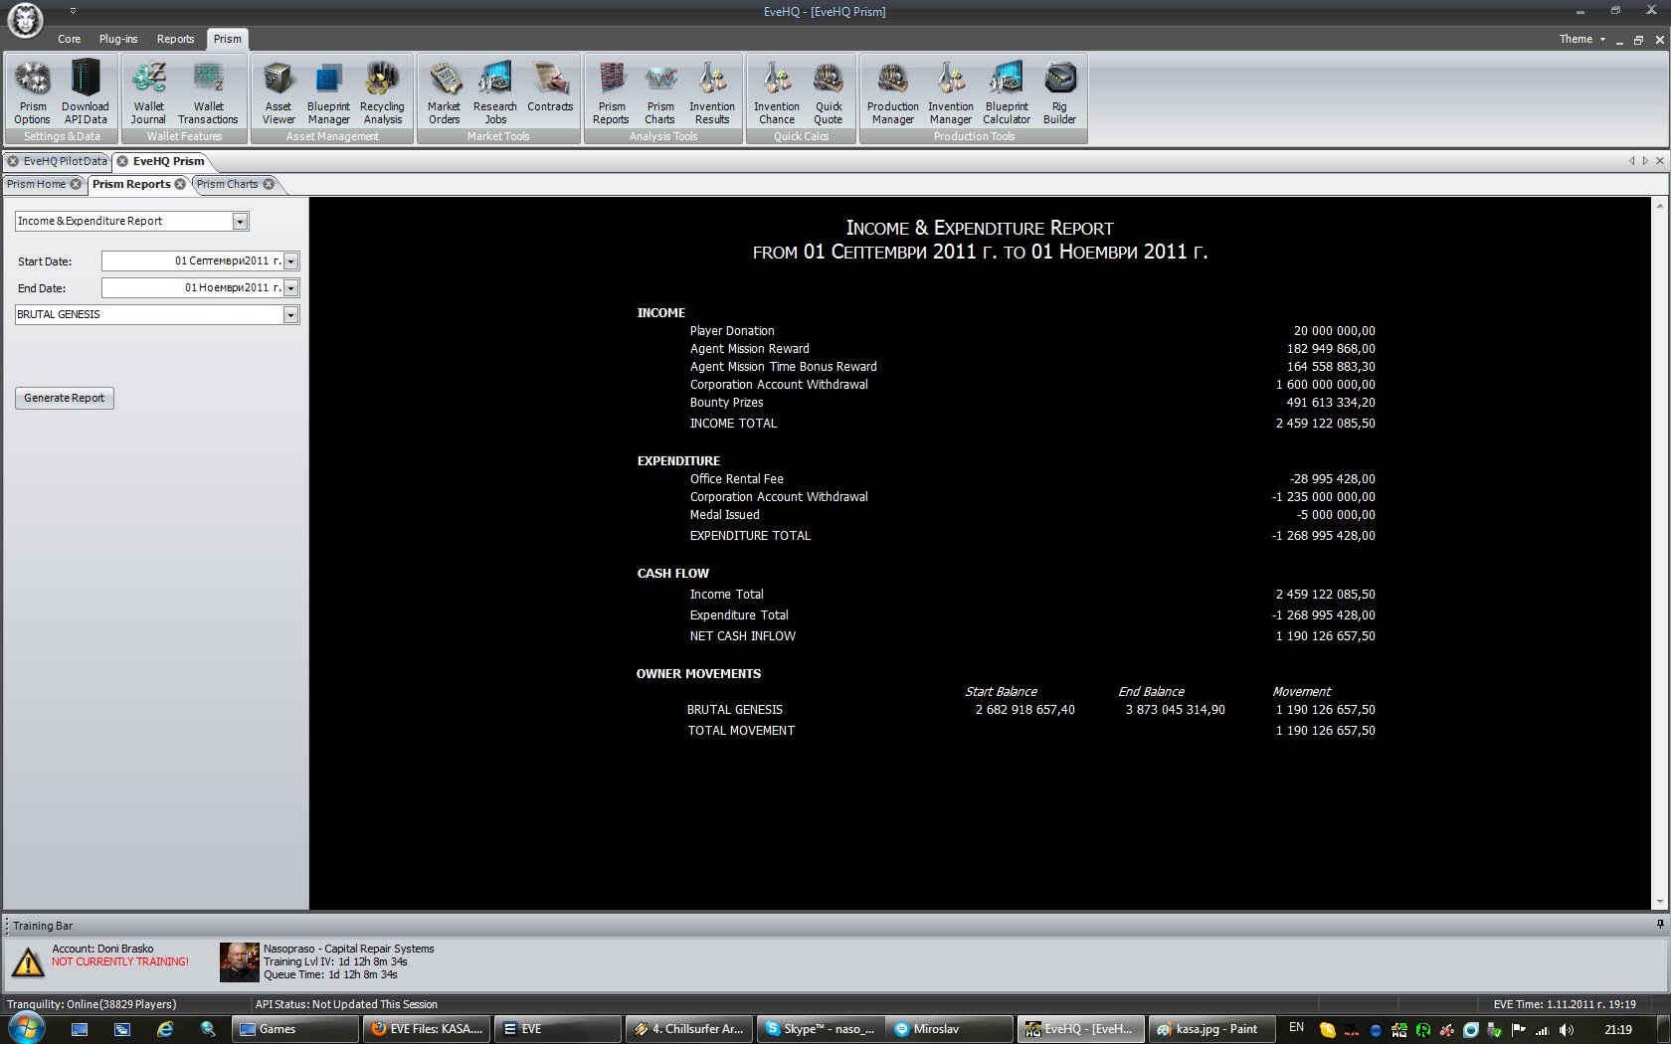The height and width of the screenshot is (1044, 1671).
Task: Open Wallet Transactions
Action: (208, 91)
